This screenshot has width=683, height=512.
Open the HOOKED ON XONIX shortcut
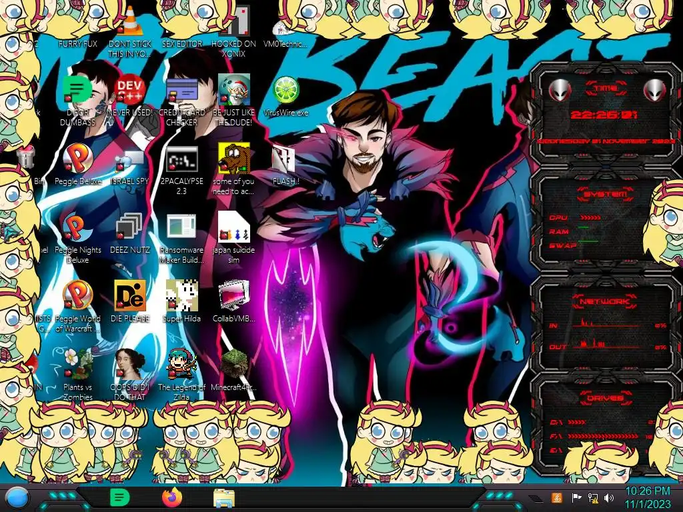click(234, 22)
